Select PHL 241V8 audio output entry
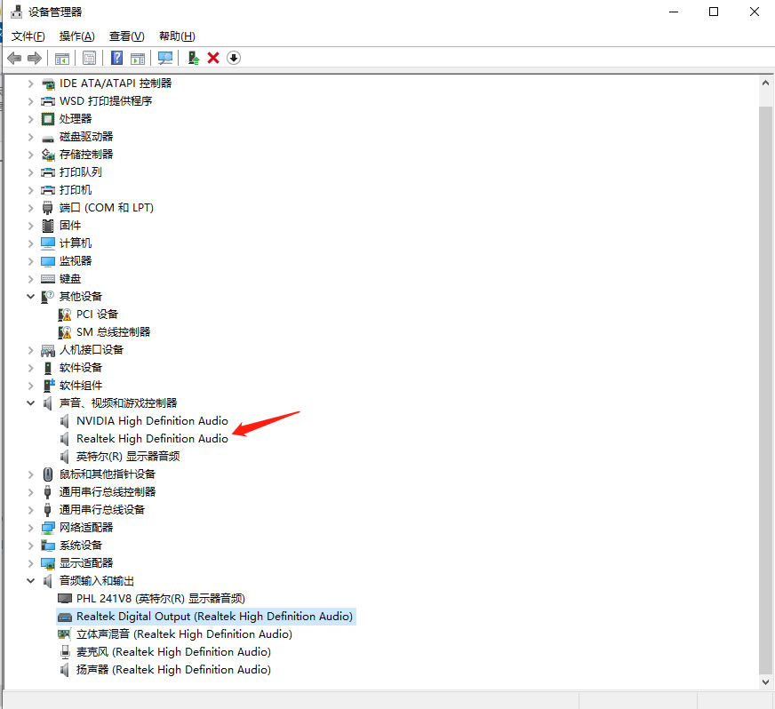 [x=161, y=599]
